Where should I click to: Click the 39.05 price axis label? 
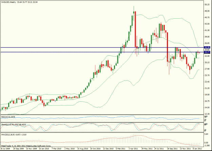(207, 37)
